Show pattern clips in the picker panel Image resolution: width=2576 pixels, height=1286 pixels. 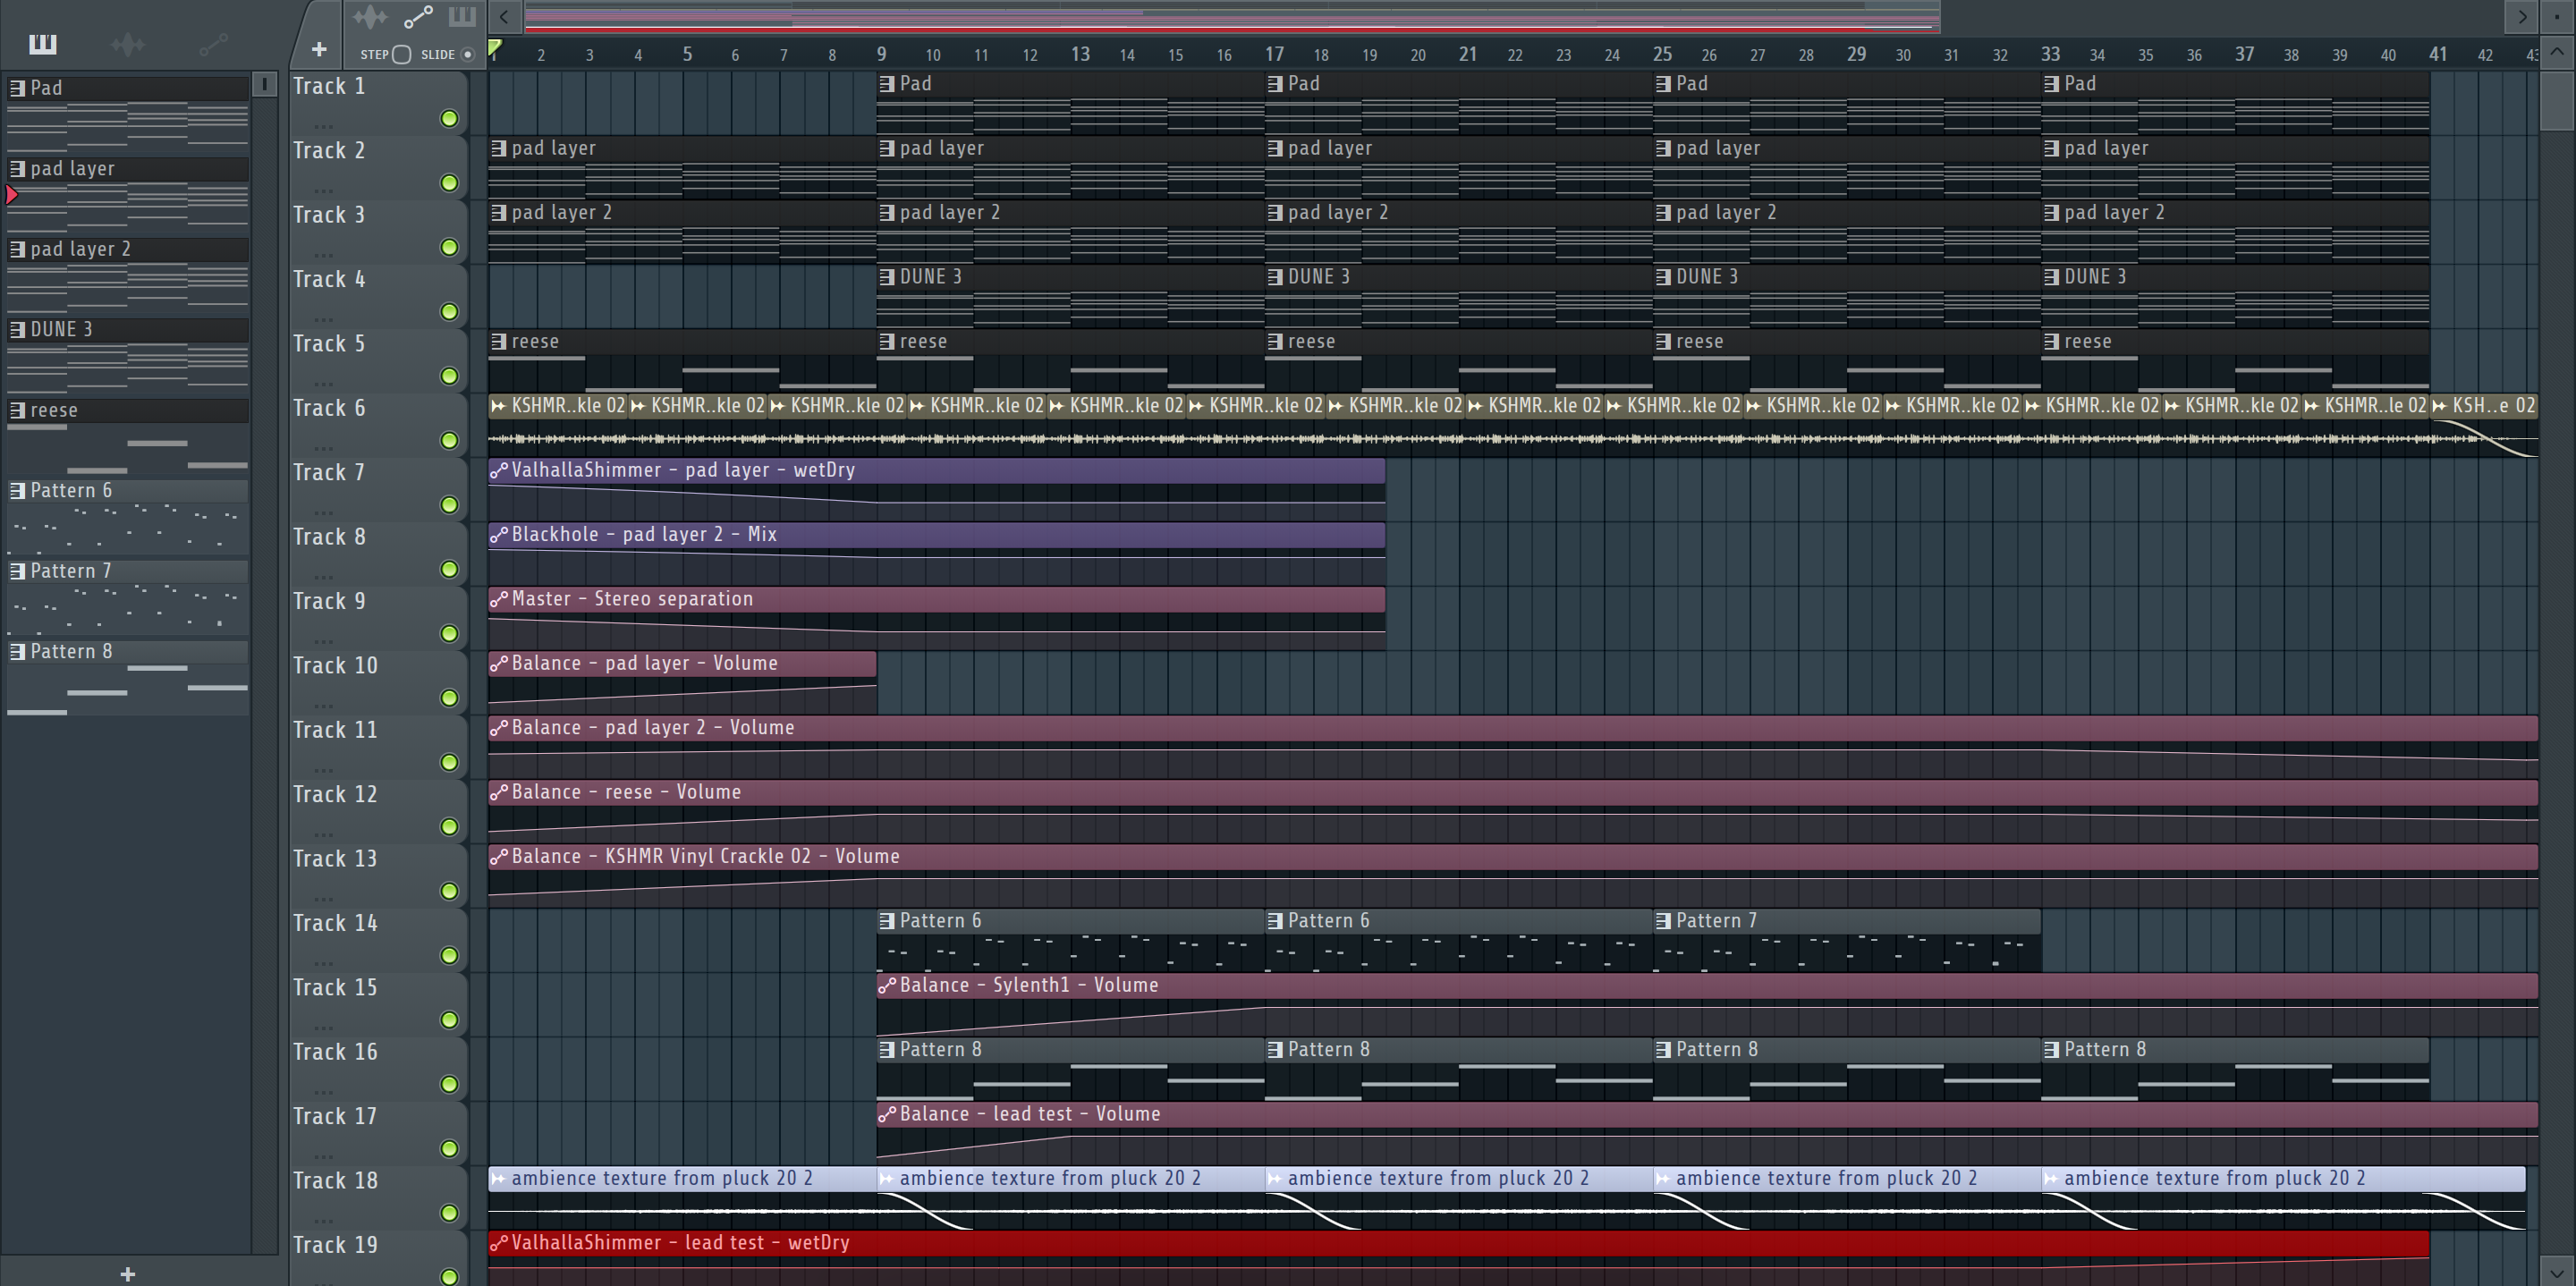point(42,44)
